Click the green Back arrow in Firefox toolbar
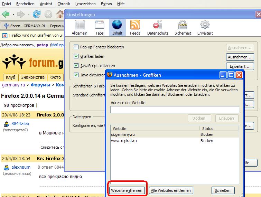The image size is (261, 197). tap(6, 14)
